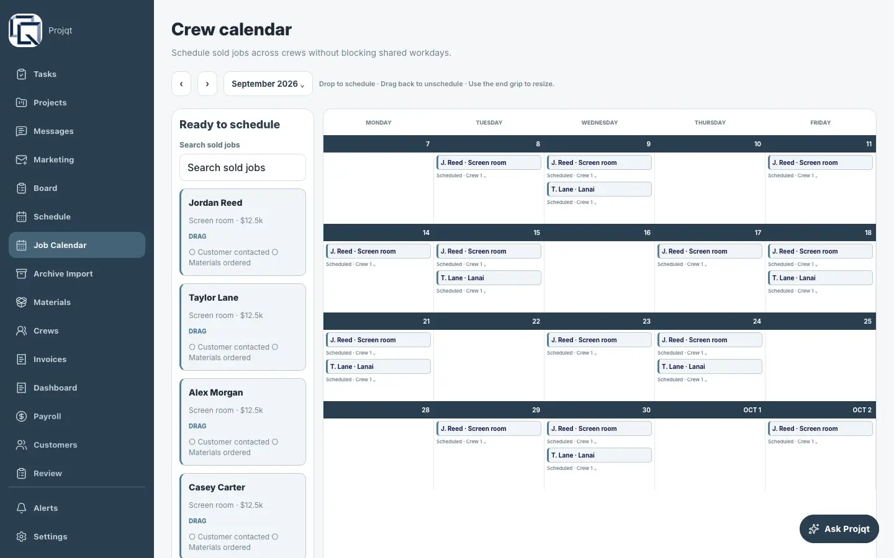Focus the Search sold jobs field

[x=243, y=167]
